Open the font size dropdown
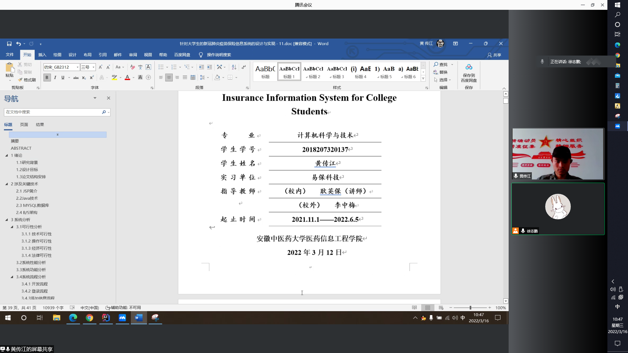 (94, 67)
